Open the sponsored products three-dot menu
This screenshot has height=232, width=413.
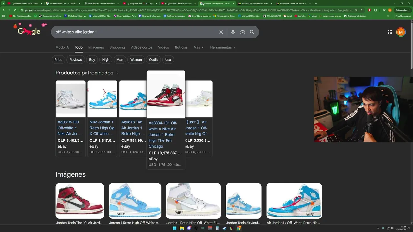[x=117, y=73]
